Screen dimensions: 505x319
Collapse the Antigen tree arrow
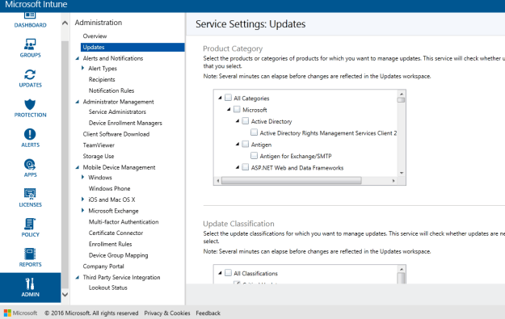238,145
